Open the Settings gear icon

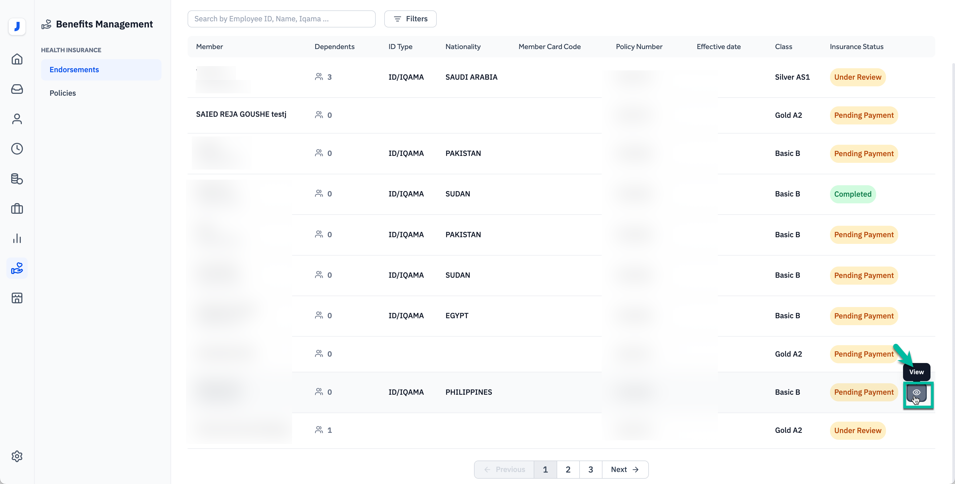[17, 456]
